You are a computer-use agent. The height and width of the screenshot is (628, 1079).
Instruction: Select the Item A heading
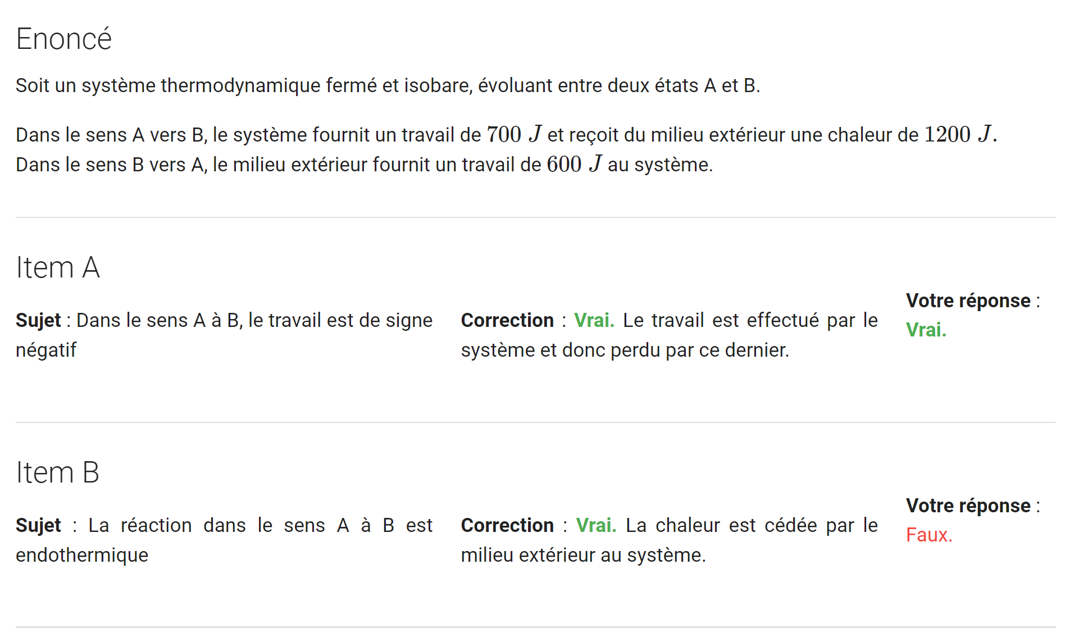coord(58,267)
